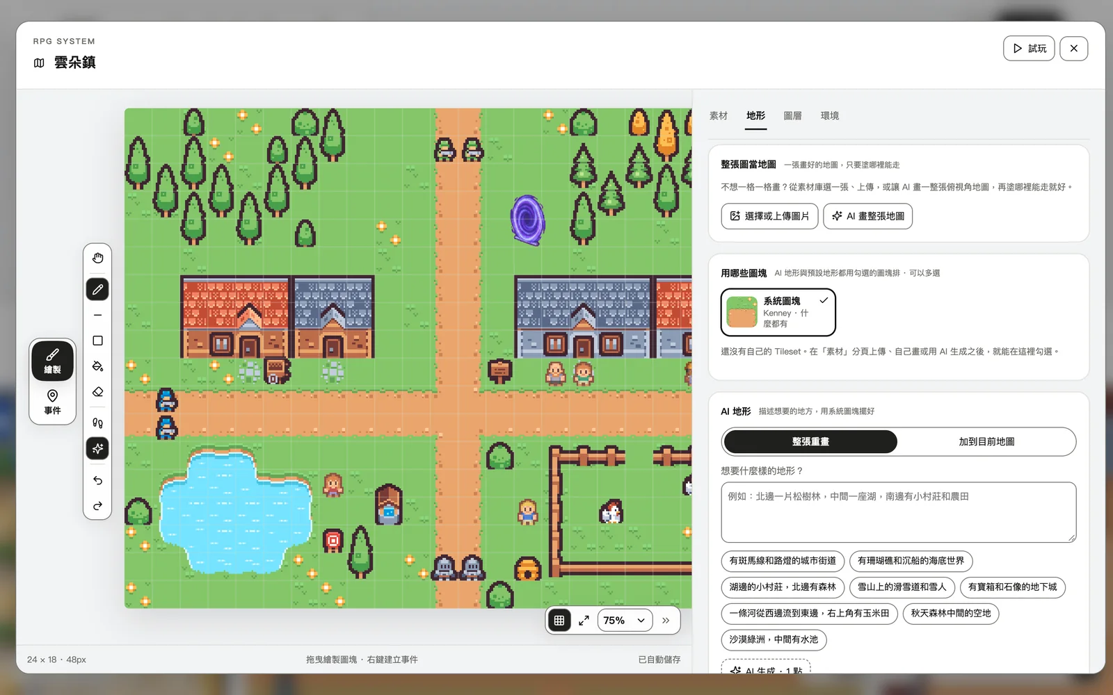Click the fit-to-screen expand arrows icon
This screenshot has height=695, width=1113.
pyautogui.click(x=584, y=620)
